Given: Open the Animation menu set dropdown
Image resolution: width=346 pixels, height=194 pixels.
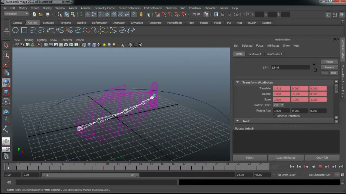Looking at the screenshot, I should tap(16, 14).
